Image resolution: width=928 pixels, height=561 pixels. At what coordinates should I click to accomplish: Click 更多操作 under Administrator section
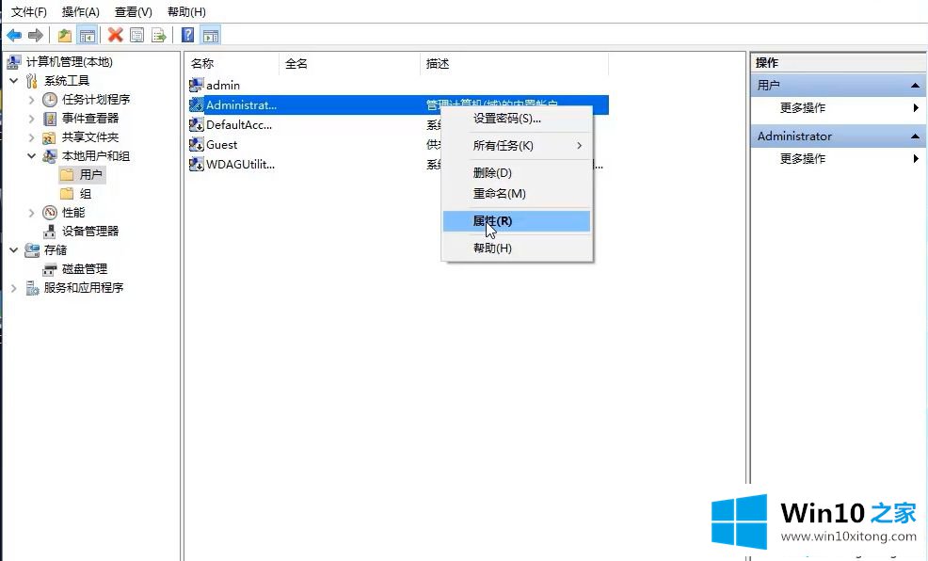803,159
